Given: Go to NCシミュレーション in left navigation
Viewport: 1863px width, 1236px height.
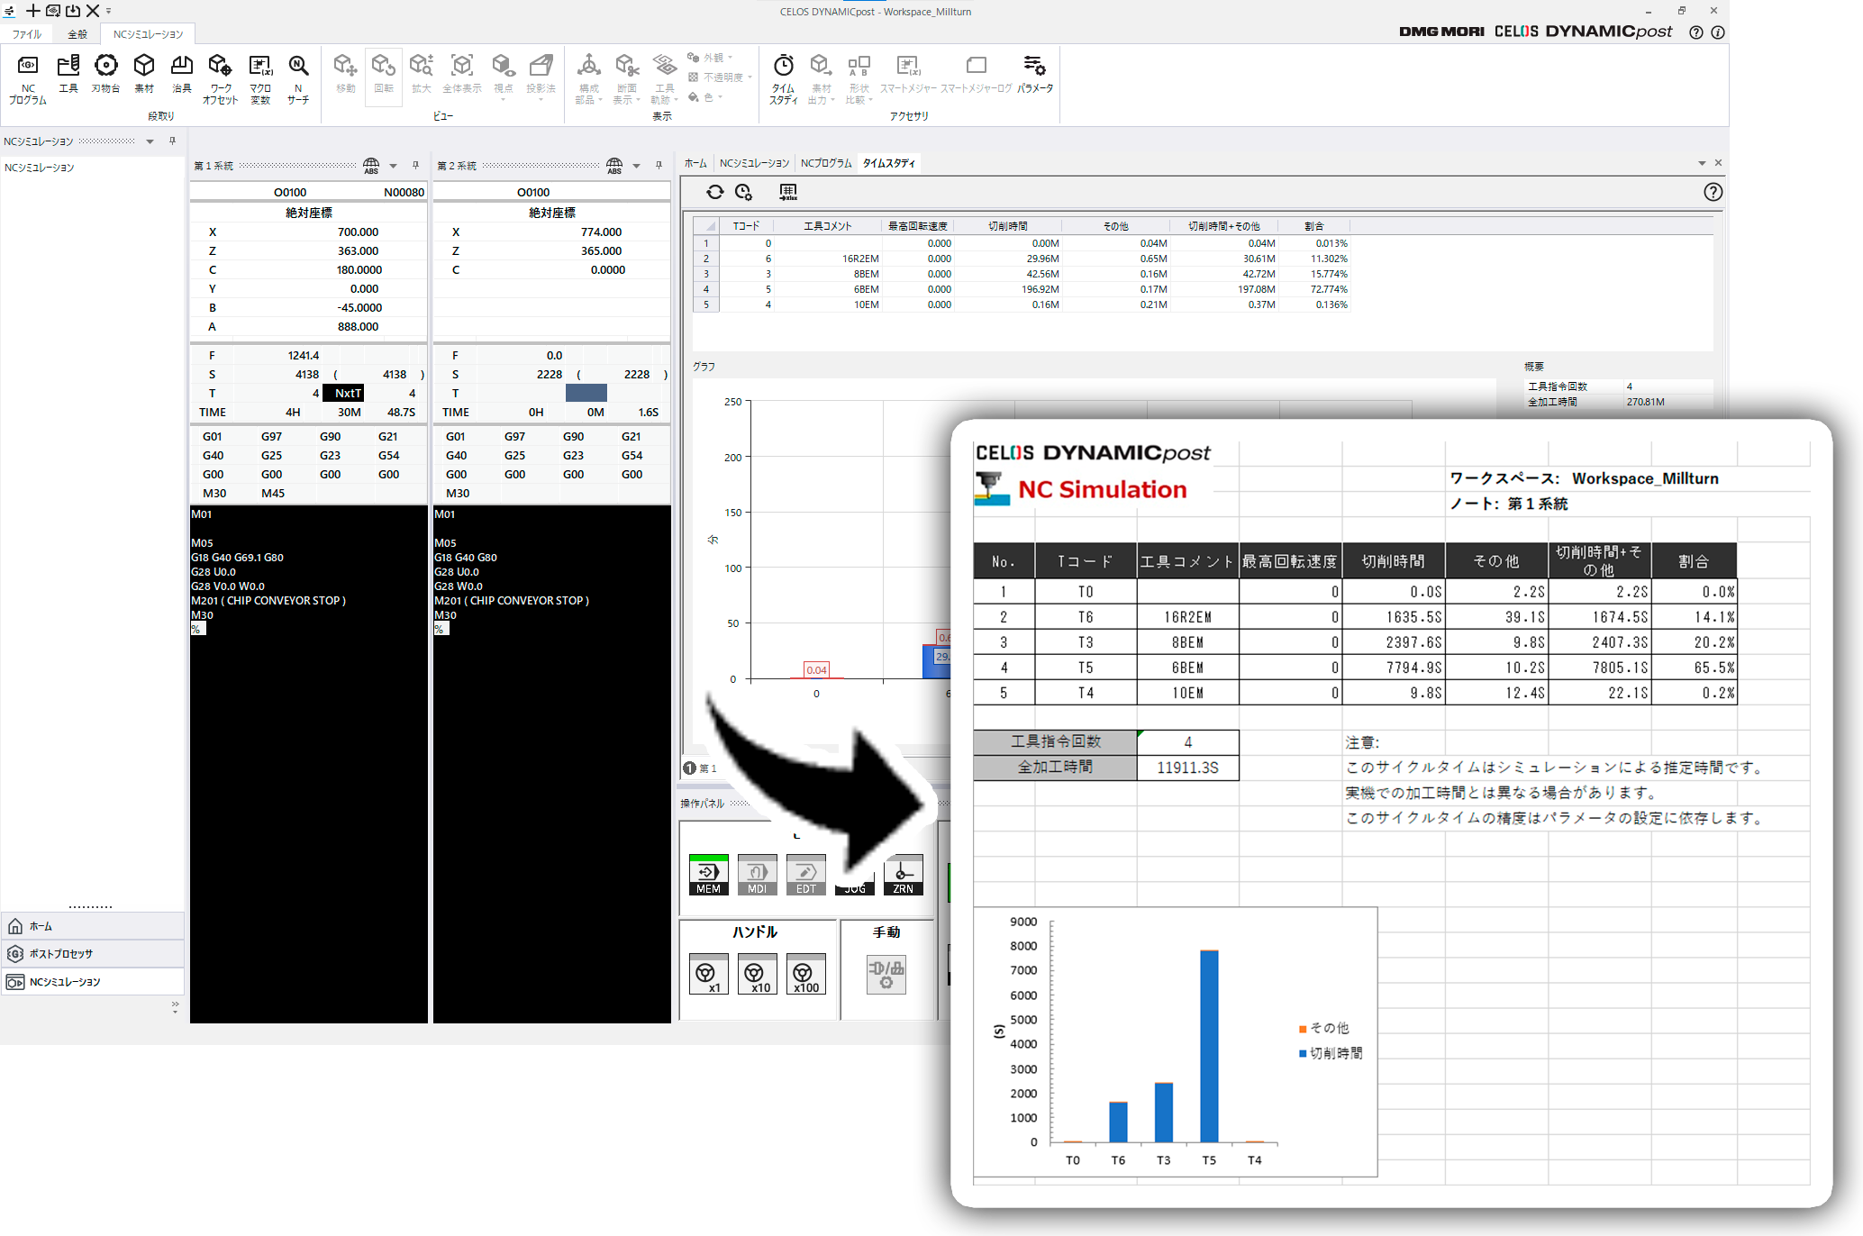Looking at the screenshot, I should coord(93,982).
